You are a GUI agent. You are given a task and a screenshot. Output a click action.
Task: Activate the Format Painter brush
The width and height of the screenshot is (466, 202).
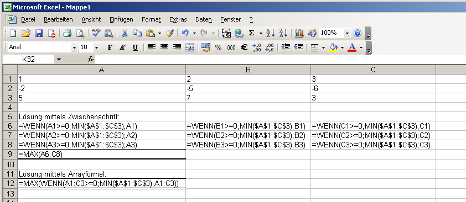pos(169,34)
